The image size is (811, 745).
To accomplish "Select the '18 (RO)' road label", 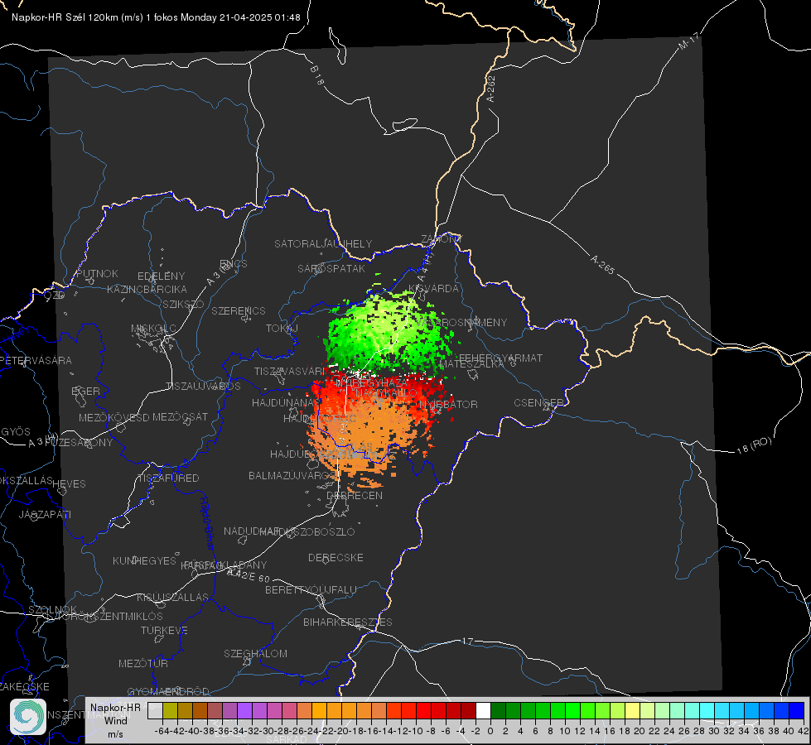I will click(x=754, y=445).
